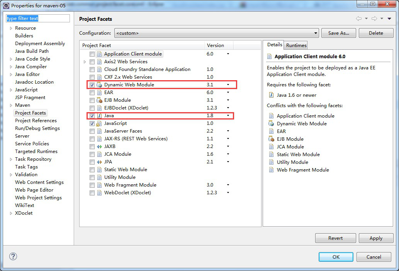Viewport: 399px width, 271px height.
Task: Click the back navigation arrow icon
Action: point(359,19)
